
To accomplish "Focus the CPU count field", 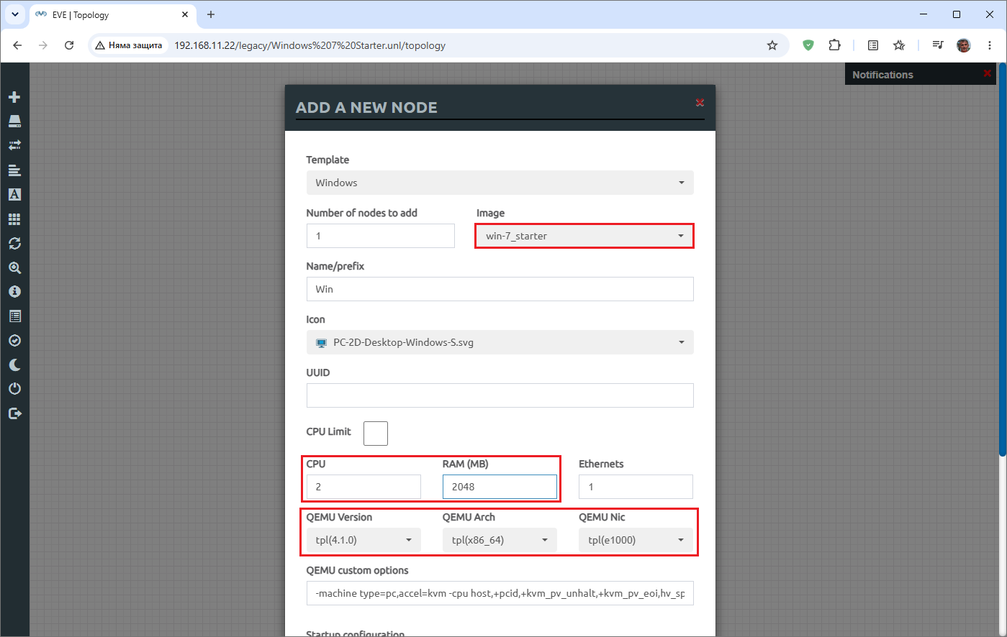I will pyautogui.click(x=363, y=487).
